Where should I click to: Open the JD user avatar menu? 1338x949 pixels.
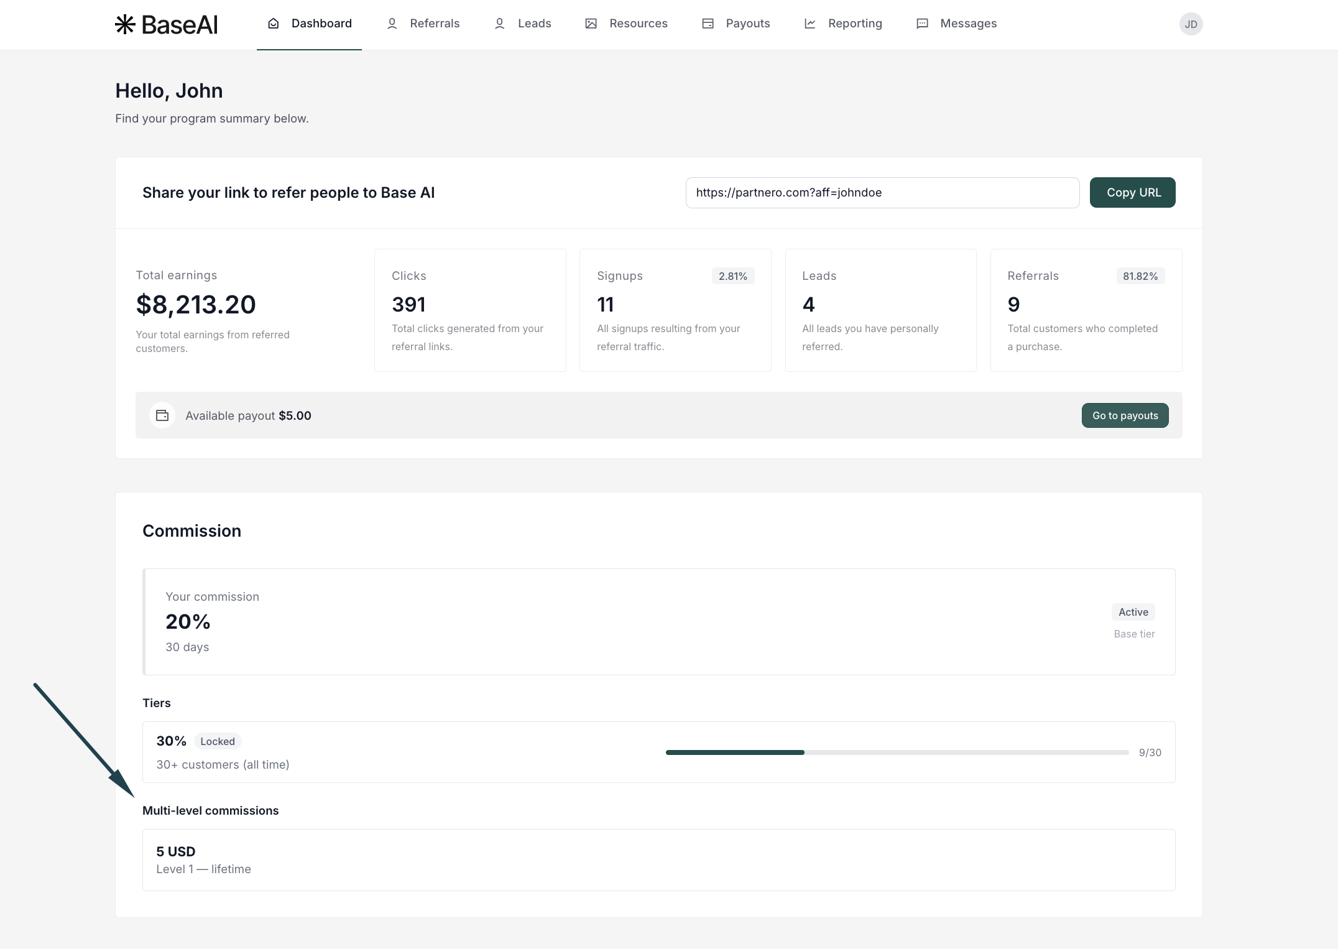1191,24
